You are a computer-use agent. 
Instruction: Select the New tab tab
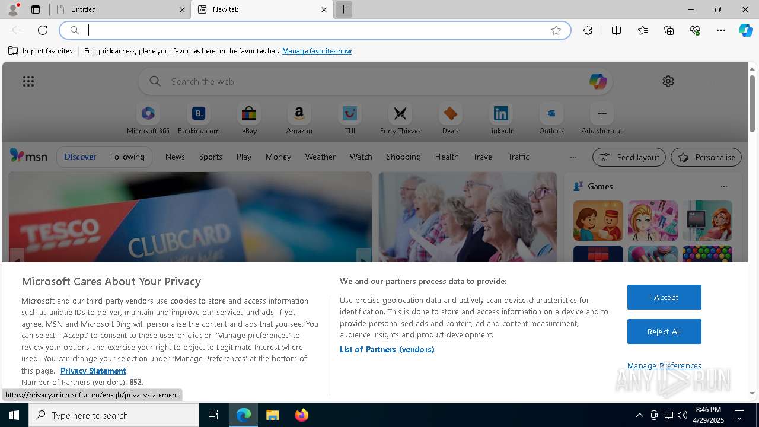pos(261,9)
